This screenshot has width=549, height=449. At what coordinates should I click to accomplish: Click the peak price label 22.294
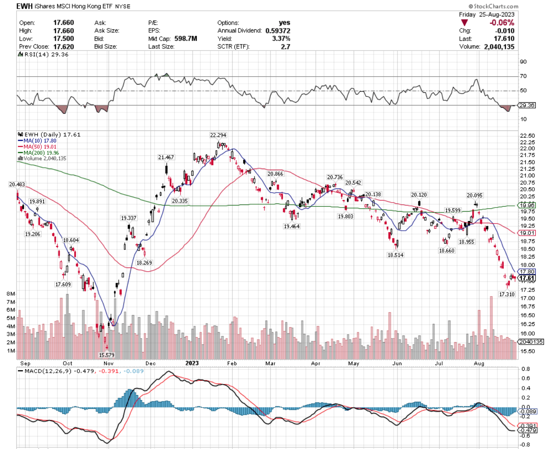click(x=218, y=135)
